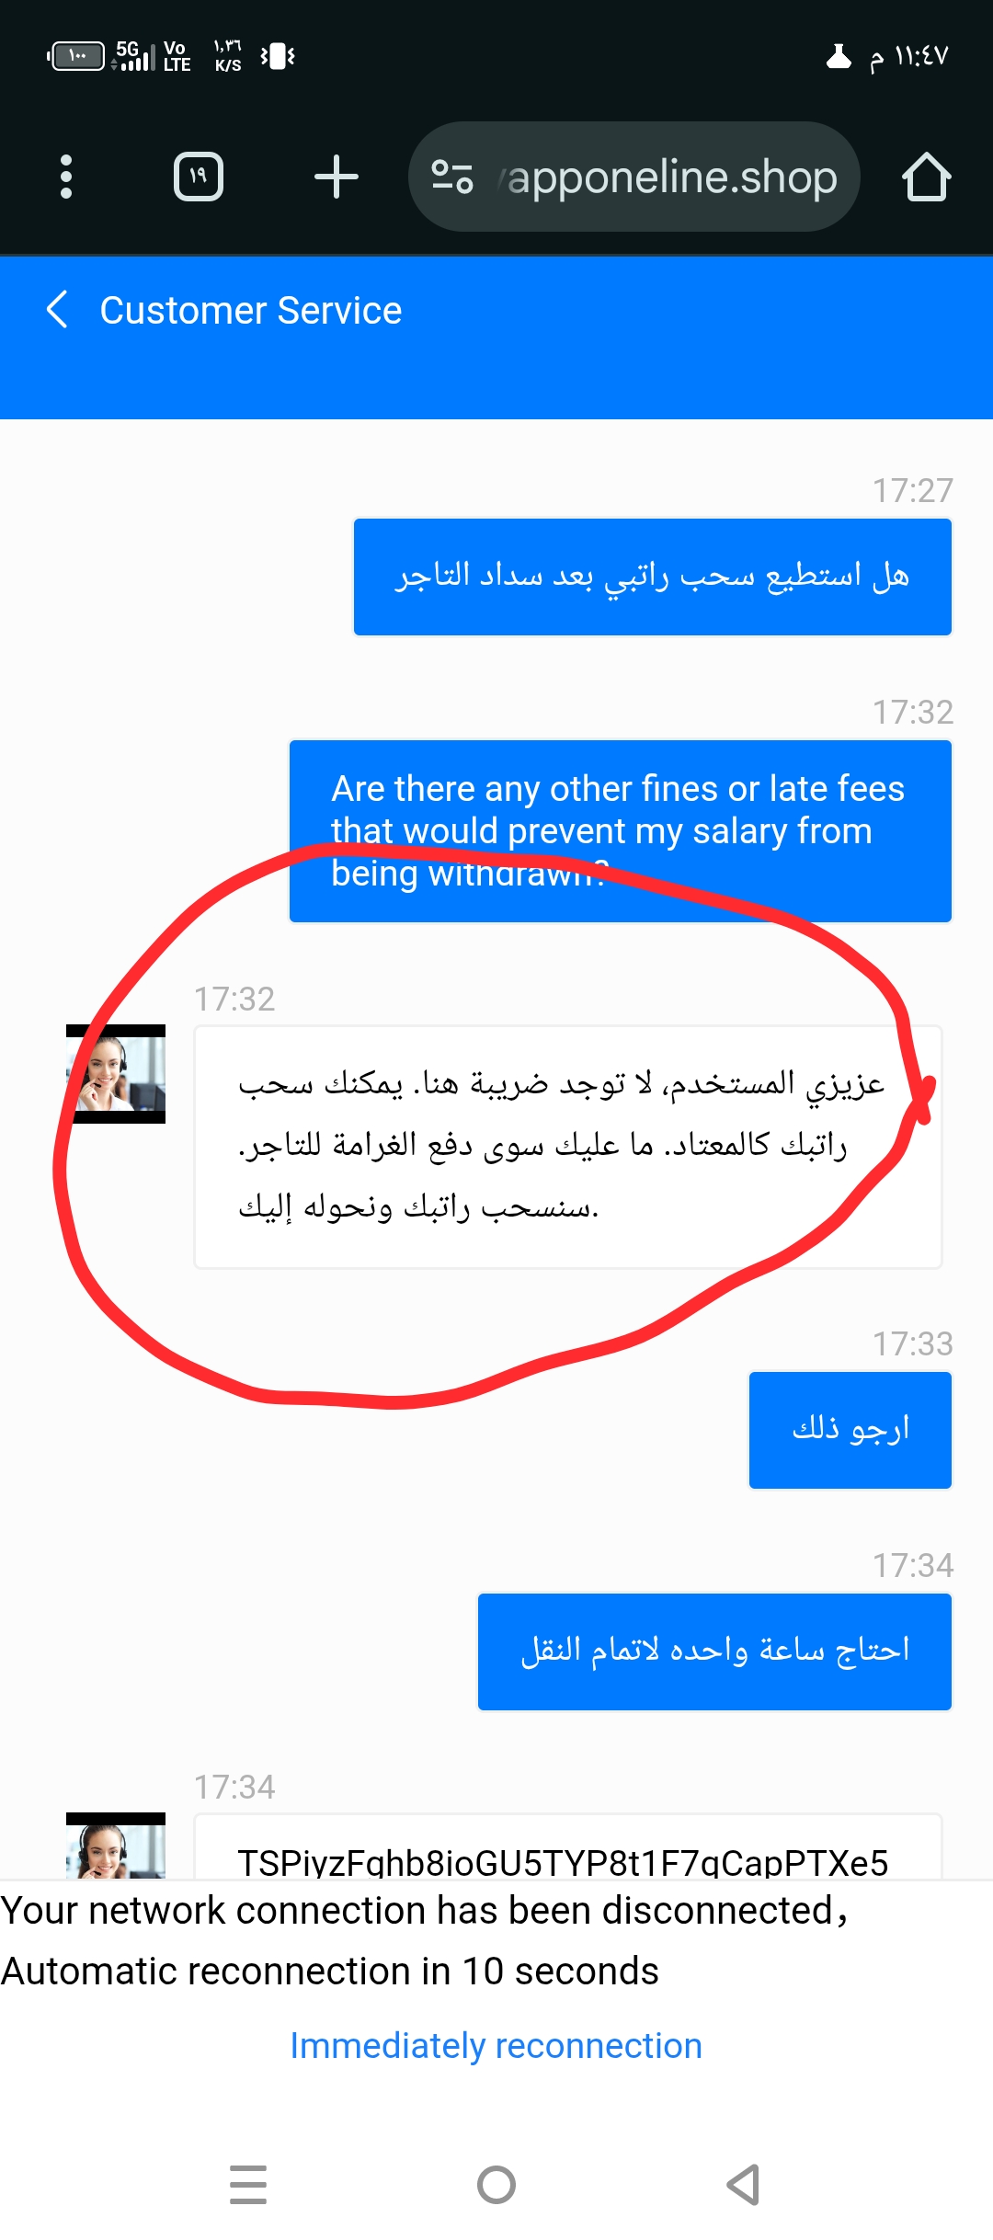Tap the Android recent apps button
The image size is (993, 2240).
coord(248,2185)
